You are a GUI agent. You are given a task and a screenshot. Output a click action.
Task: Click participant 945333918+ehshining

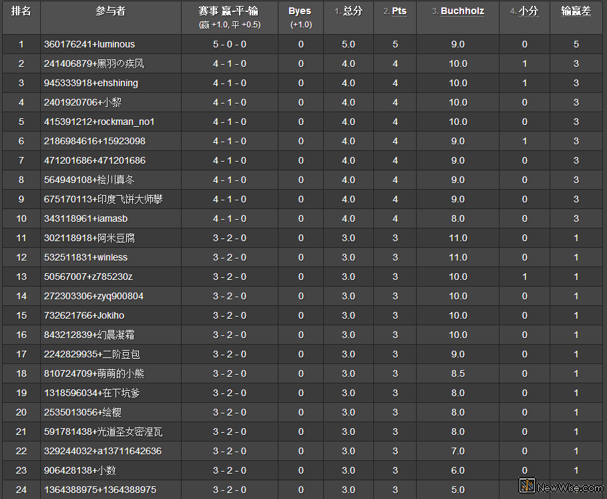pyautogui.click(x=91, y=83)
